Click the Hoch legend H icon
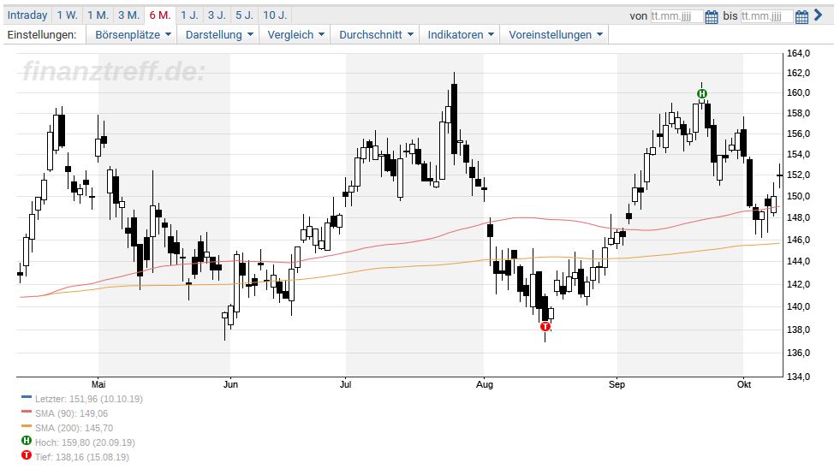Image resolution: width=840 pixels, height=469 pixels. 27,441
